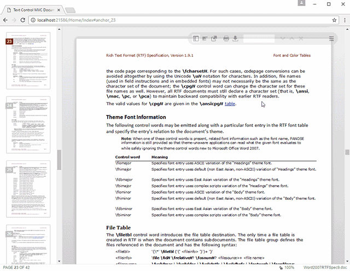Screen dimensions: 350x271
Task: Click the \fbimajor control word
Action: click(123, 186)
